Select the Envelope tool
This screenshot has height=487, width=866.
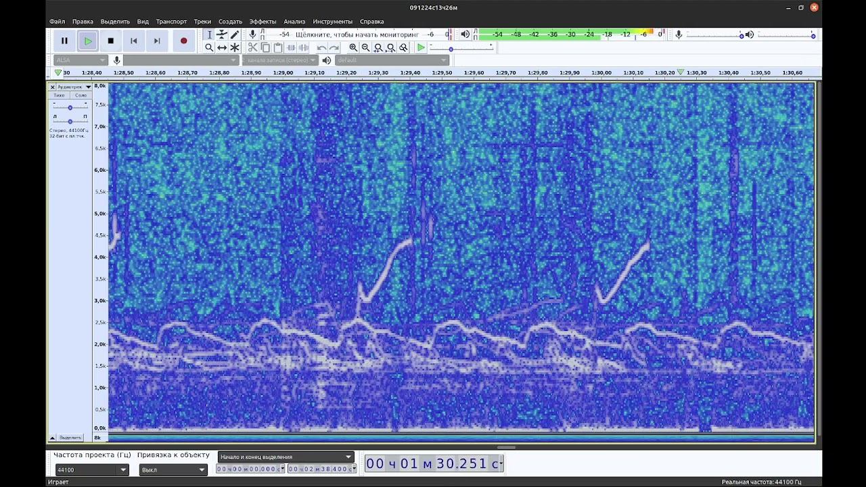click(222, 34)
